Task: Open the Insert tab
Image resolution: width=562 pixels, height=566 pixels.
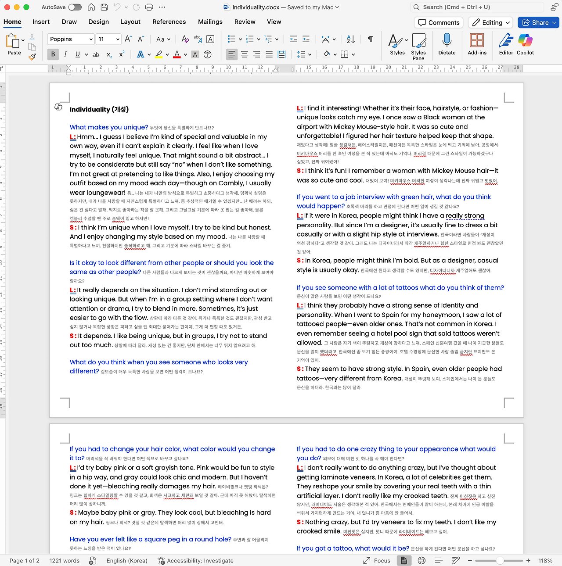Action: click(41, 21)
